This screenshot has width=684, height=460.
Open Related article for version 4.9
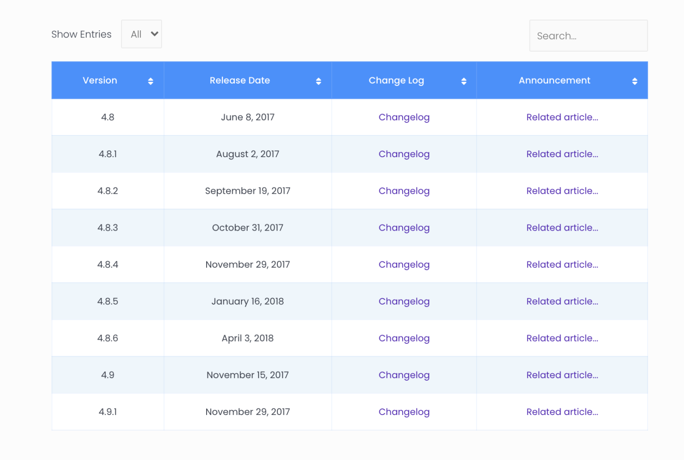[x=562, y=375]
